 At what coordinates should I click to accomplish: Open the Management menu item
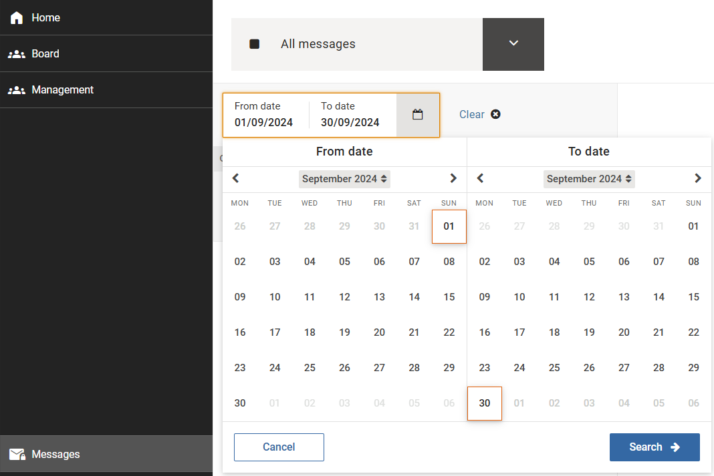click(x=106, y=90)
